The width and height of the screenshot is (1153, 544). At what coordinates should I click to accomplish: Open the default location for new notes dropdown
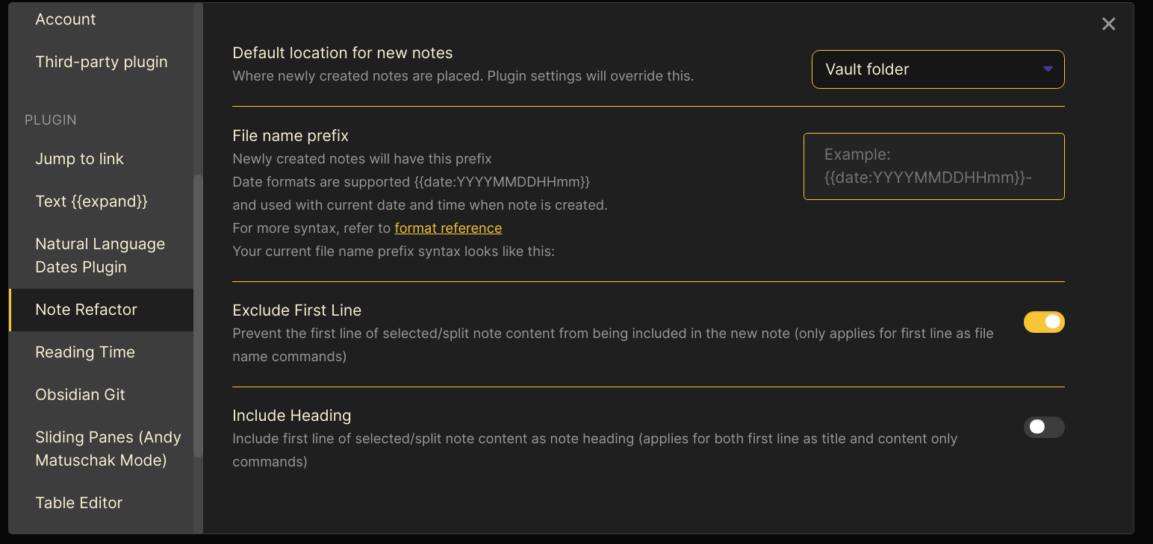pos(937,69)
